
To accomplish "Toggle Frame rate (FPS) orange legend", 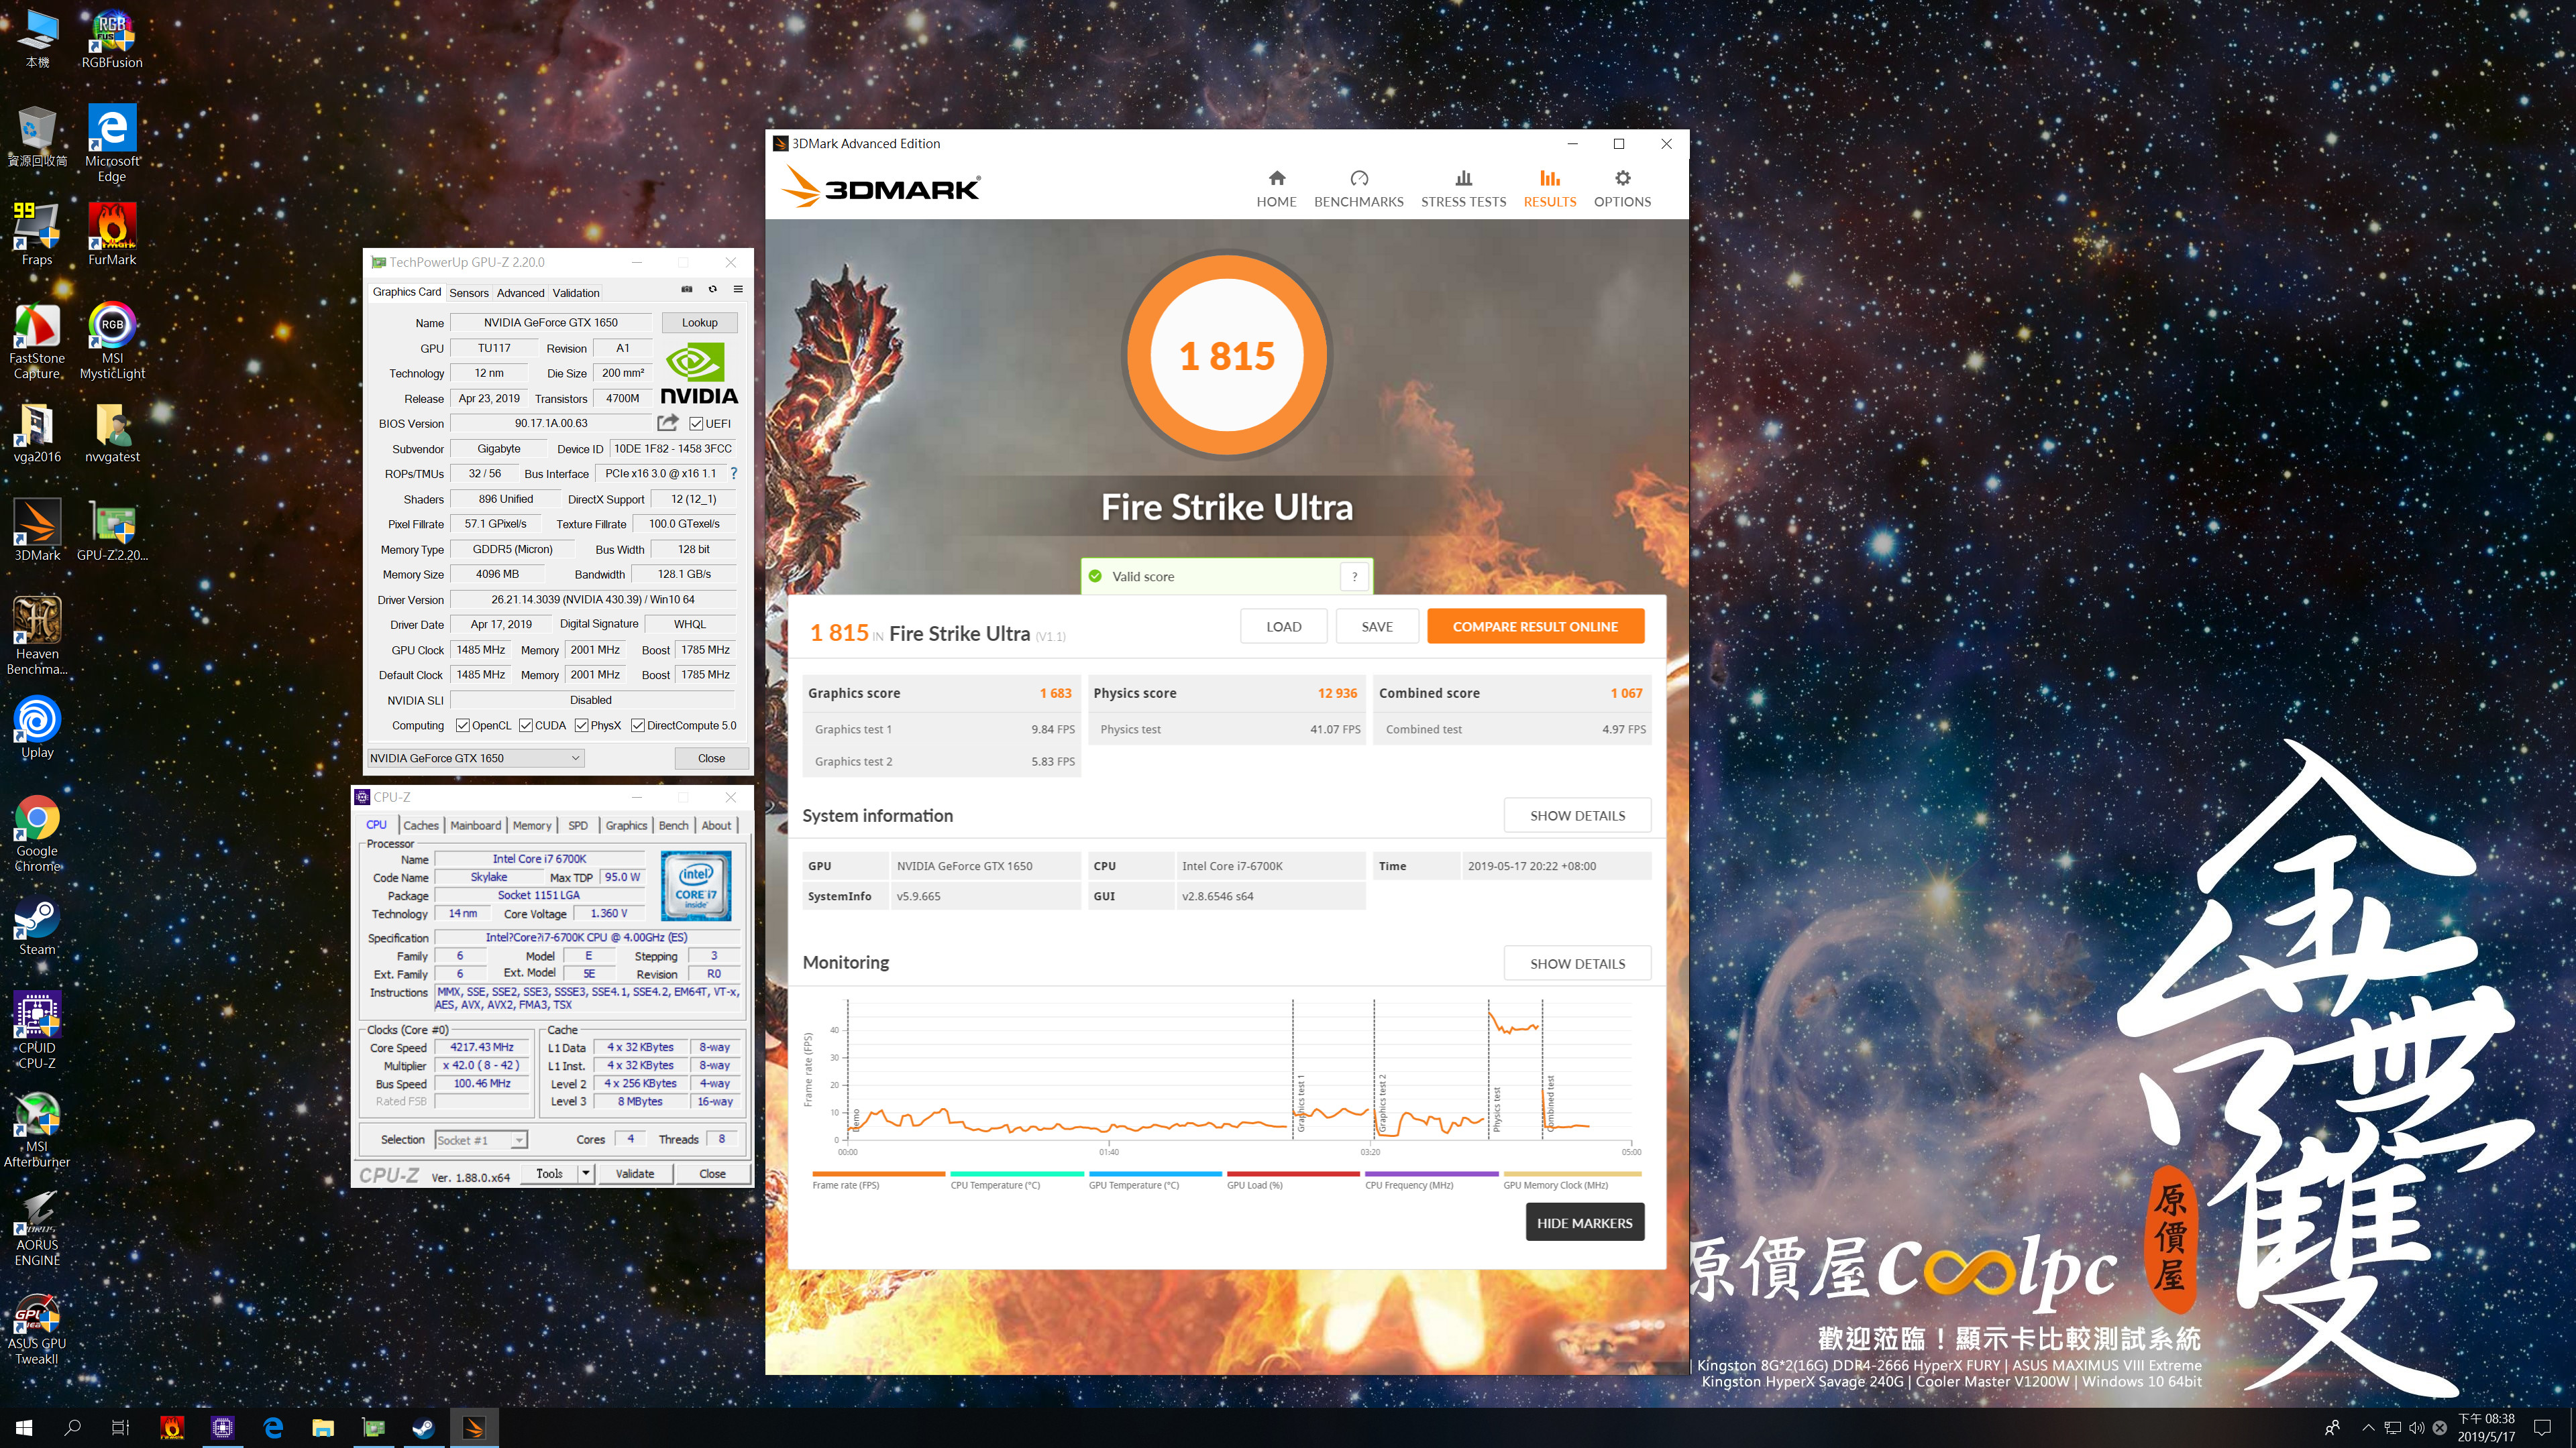I will point(878,1180).
